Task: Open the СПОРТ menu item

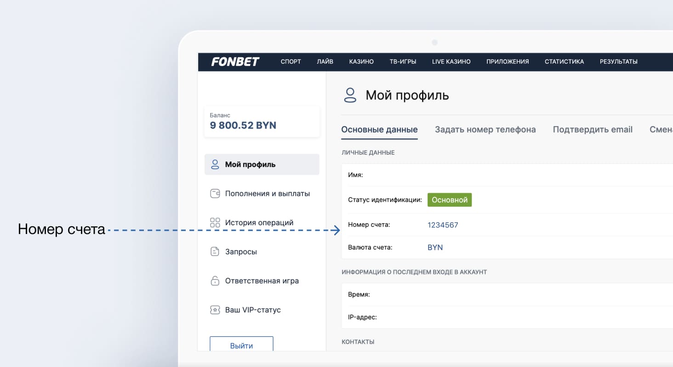Action: [x=291, y=61]
